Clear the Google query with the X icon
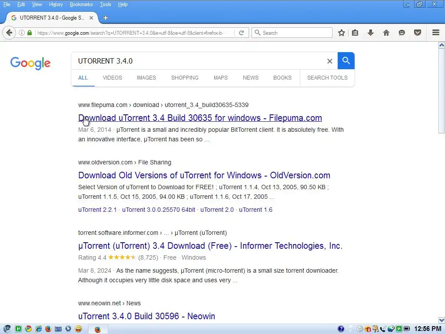 point(329,61)
